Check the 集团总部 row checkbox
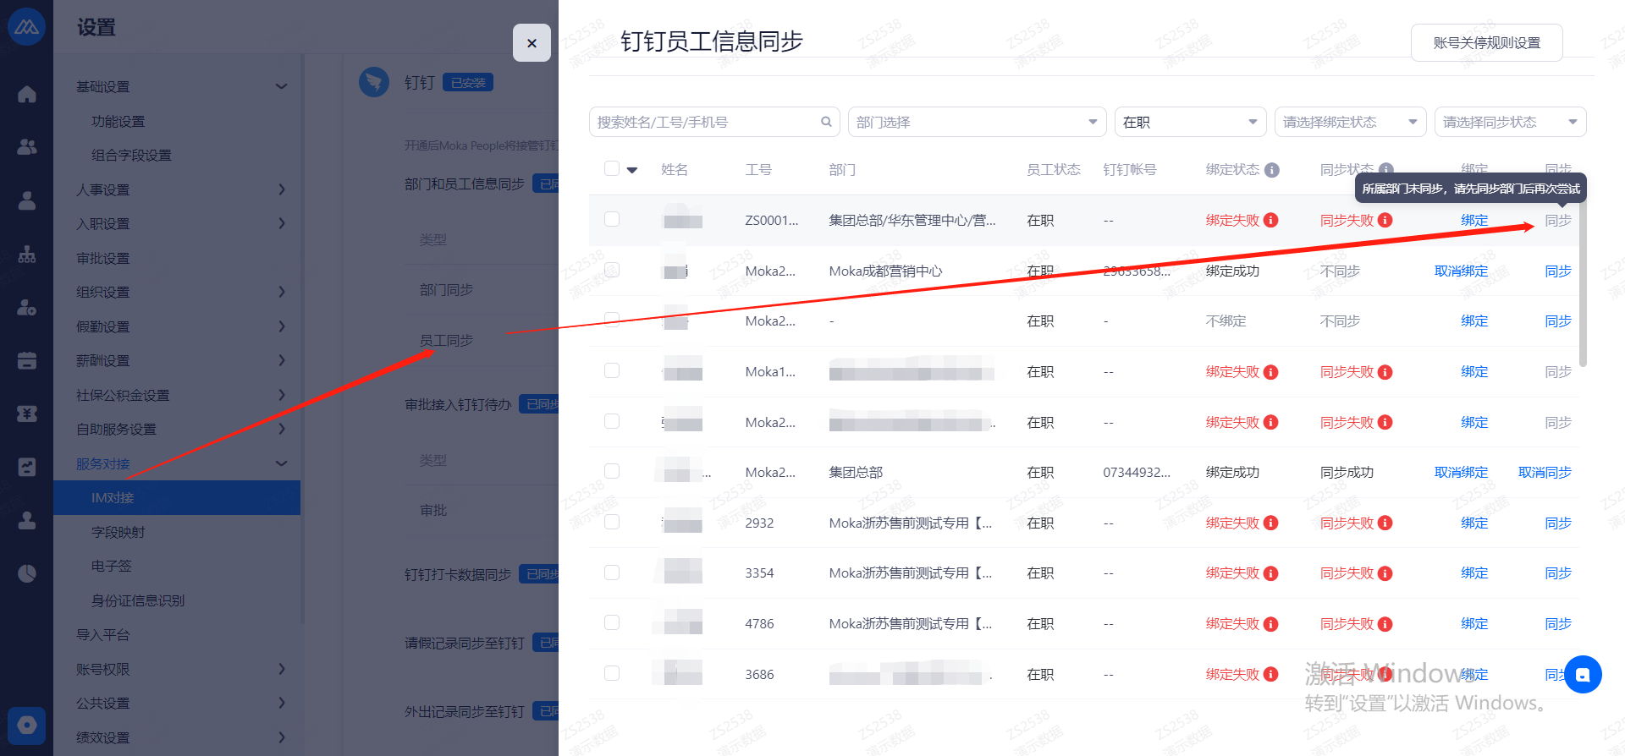The width and height of the screenshot is (1625, 756). 612,471
